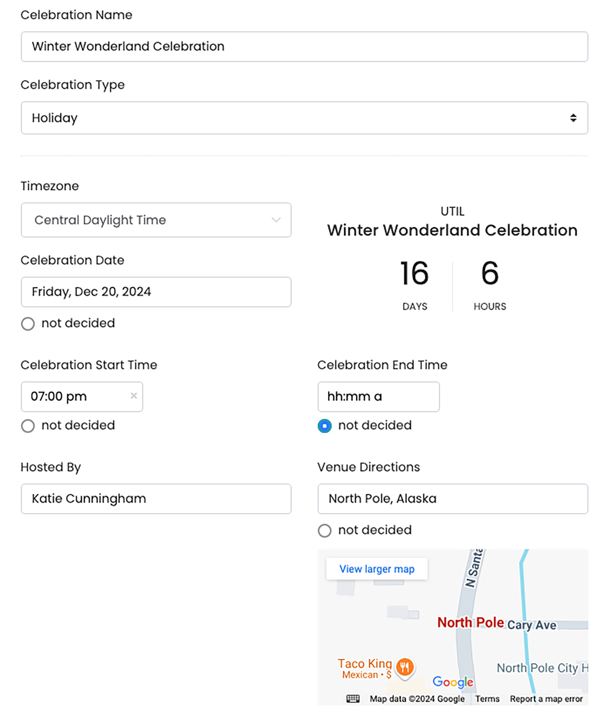
Task: Select not decided for Celebration Date
Action: (28, 324)
